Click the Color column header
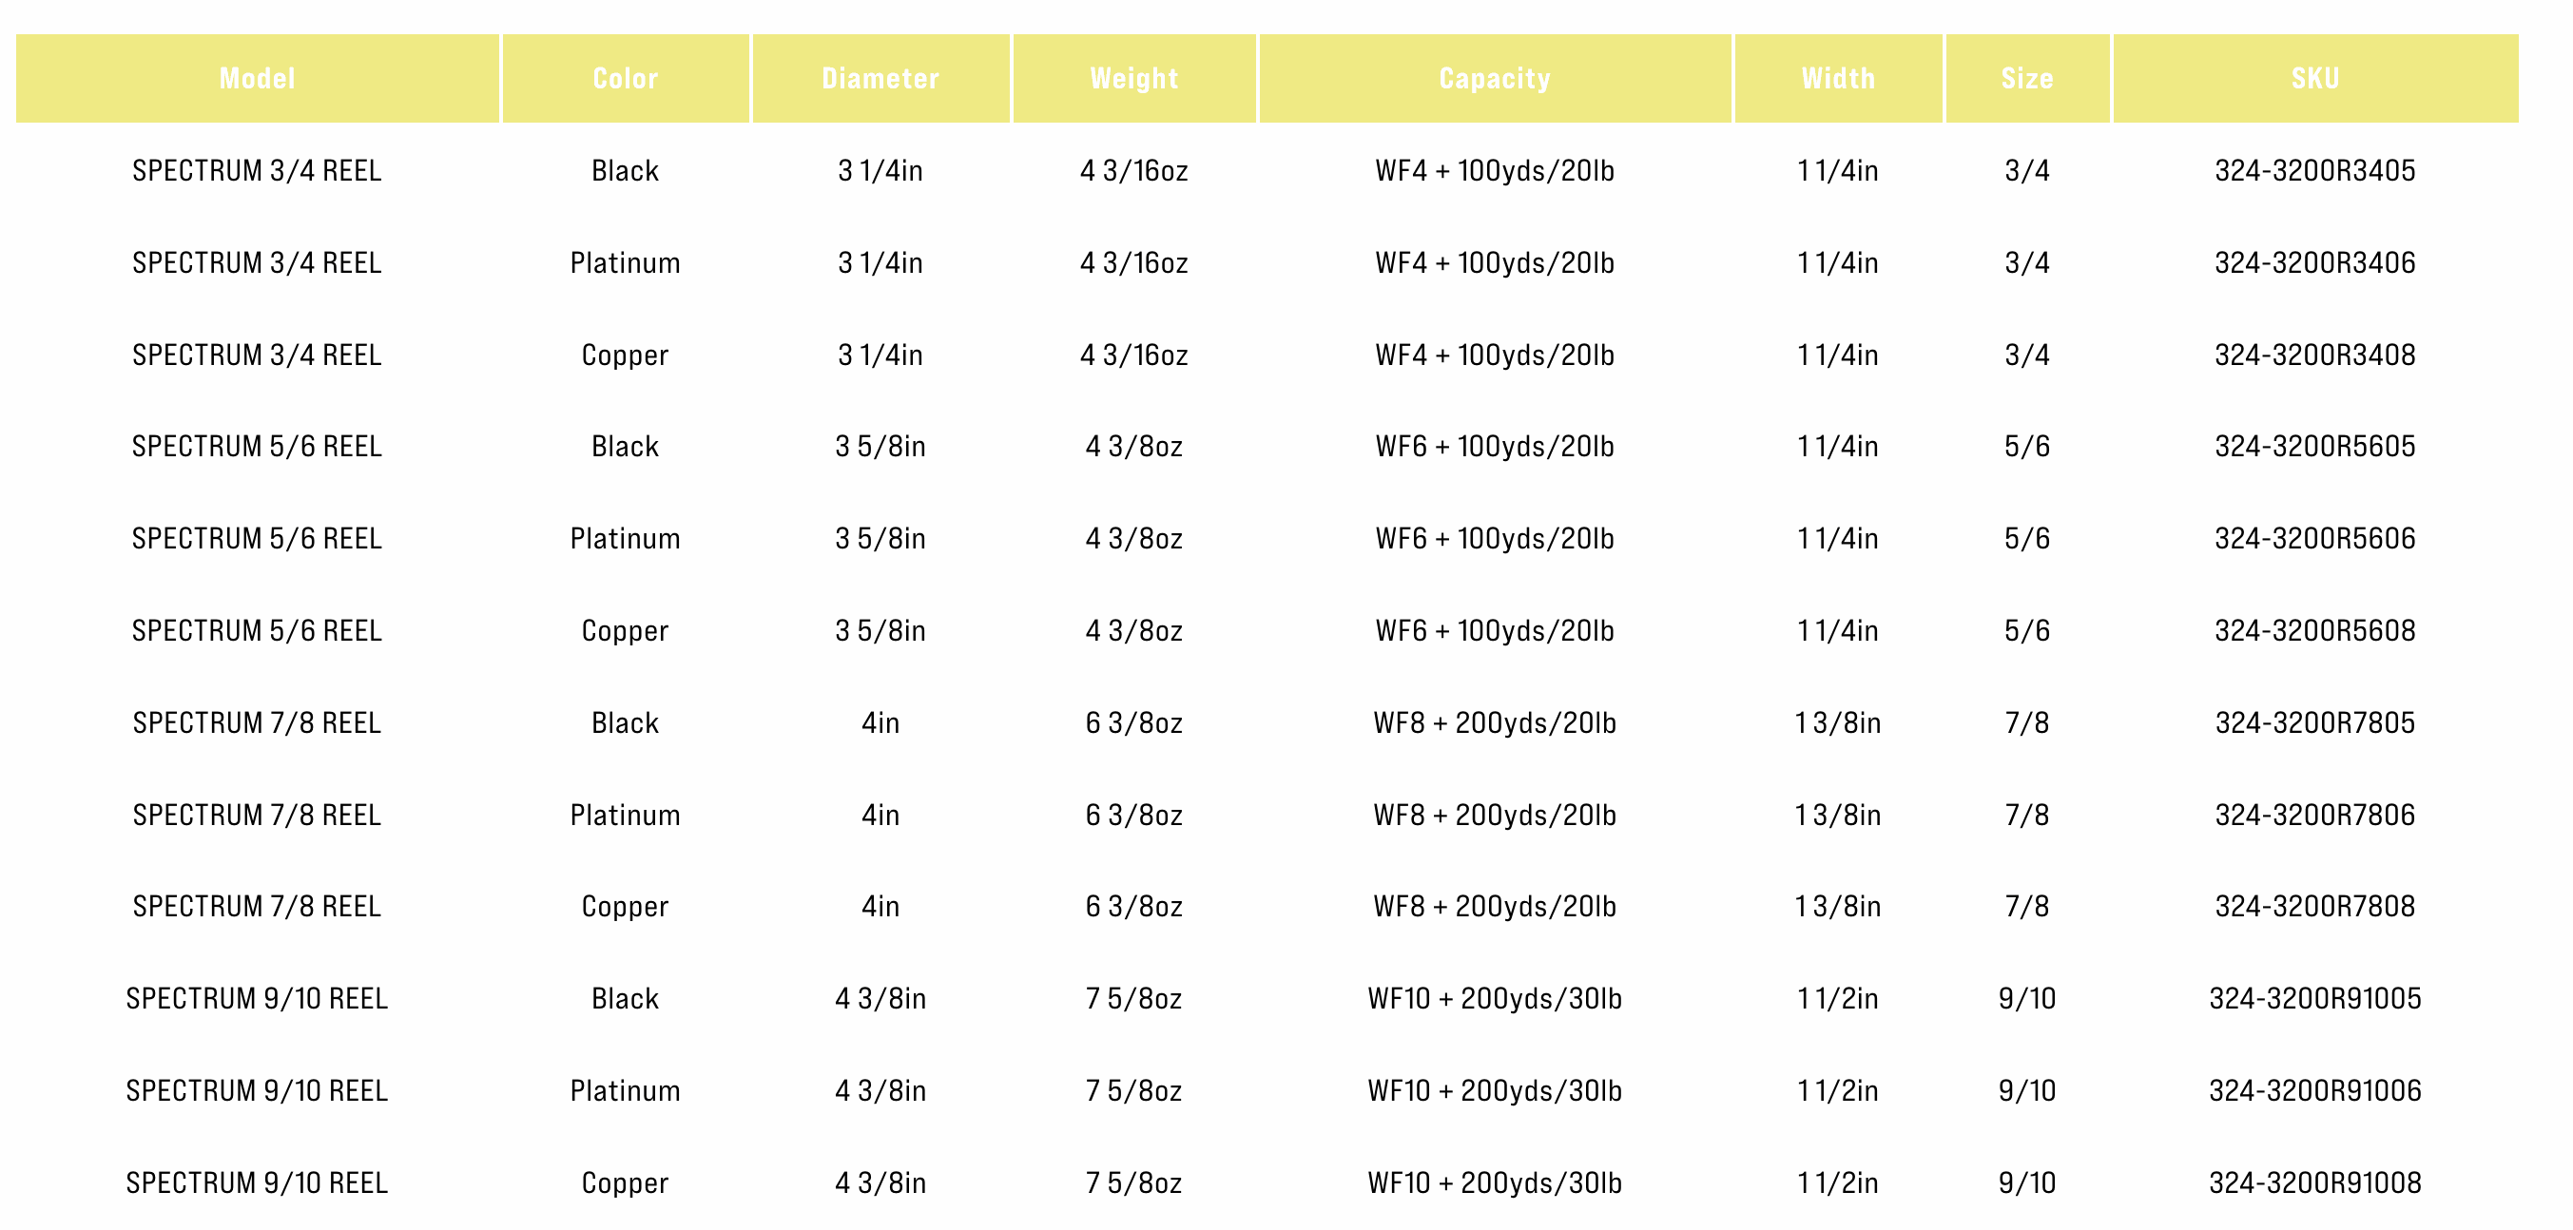2573x1230 pixels. [x=626, y=79]
